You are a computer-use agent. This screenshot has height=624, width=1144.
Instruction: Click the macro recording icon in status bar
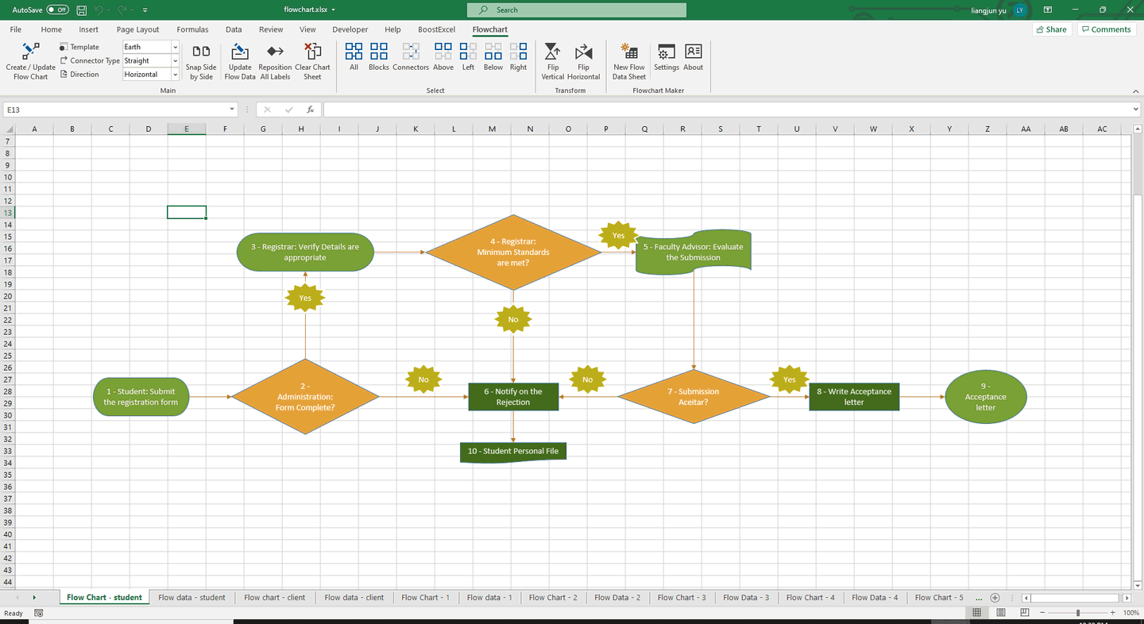[39, 613]
